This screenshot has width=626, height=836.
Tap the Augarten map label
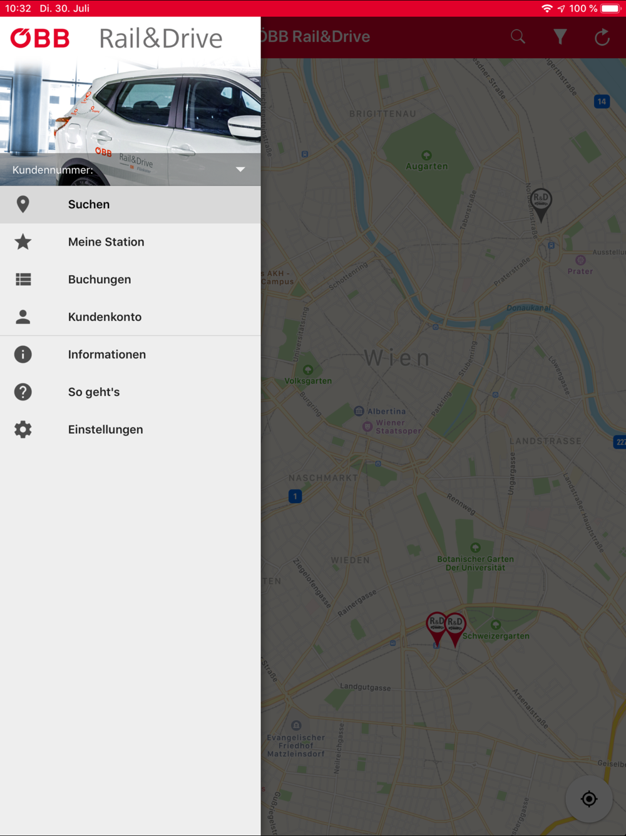[x=426, y=166]
